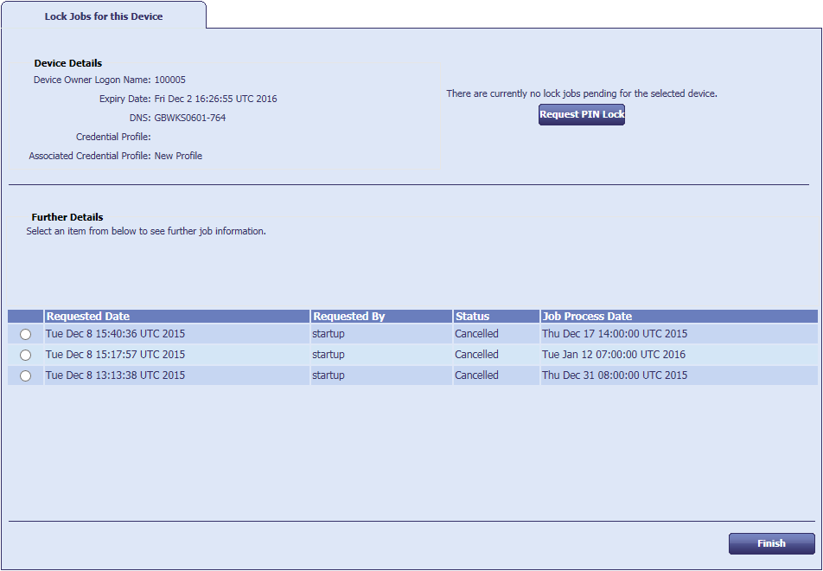Click Cancelled status in the 15:17:57 row
Image resolution: width=823 pixels, height=571 pixels.
476,355
